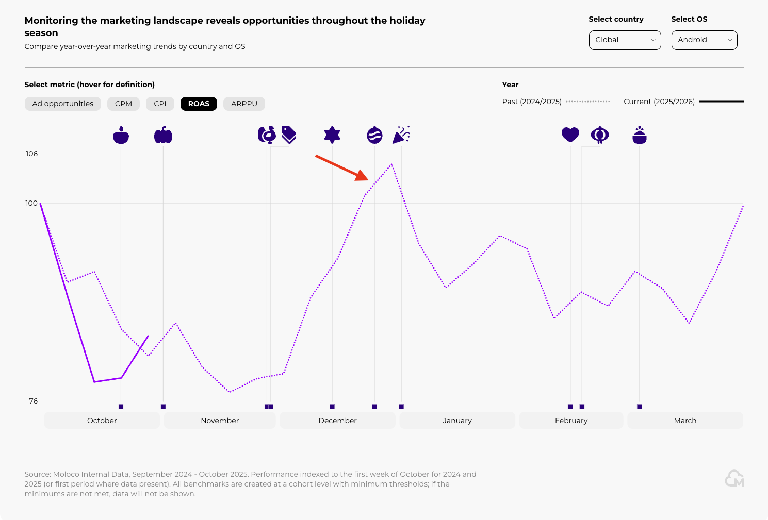Click the Holi color powder bowl icon

pyautogui.click(x=639, y=135)
